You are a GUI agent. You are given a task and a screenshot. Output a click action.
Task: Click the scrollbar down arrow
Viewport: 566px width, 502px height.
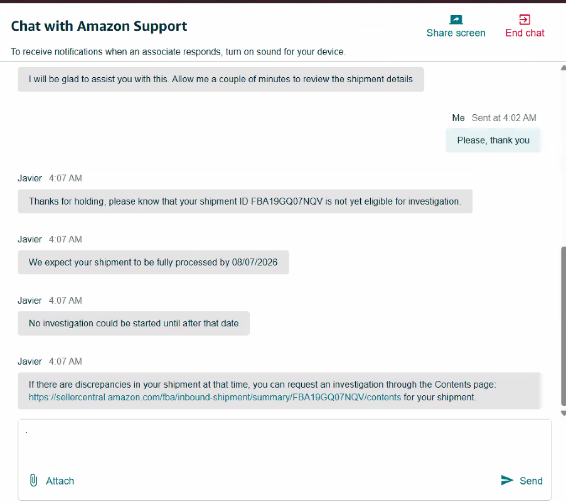pos(563,414)
